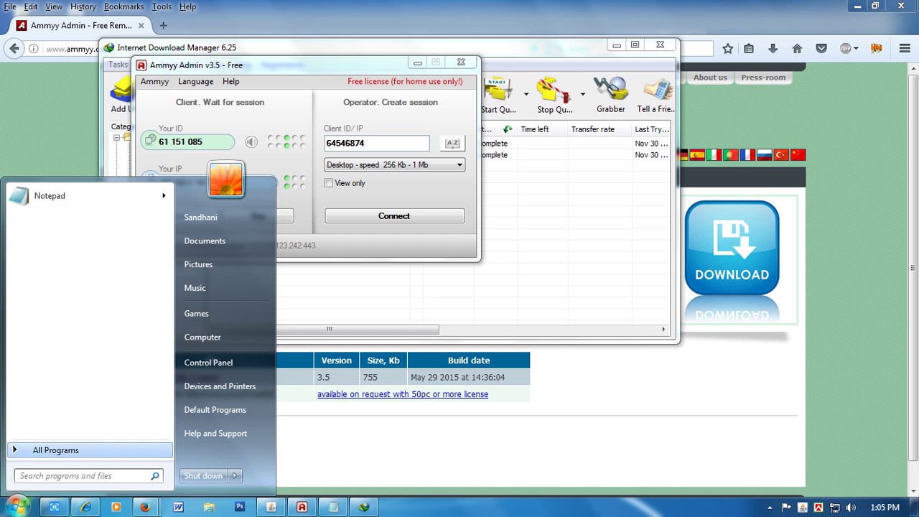919x517 pixels.
Task: Open Internet Explorer from taskbar
Action: [85, 507]
